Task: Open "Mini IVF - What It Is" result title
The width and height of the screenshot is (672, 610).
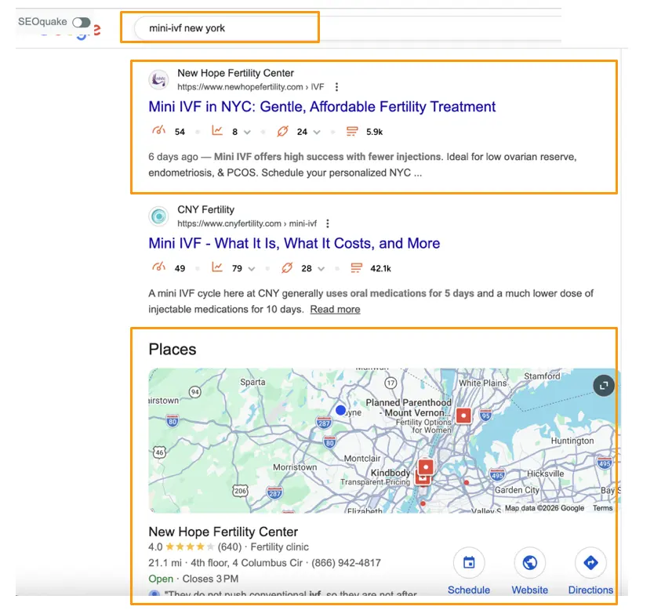Action: click(x=294, y=243)
